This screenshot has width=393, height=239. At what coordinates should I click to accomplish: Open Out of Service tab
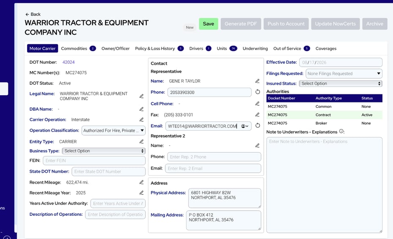coord(292,48)
